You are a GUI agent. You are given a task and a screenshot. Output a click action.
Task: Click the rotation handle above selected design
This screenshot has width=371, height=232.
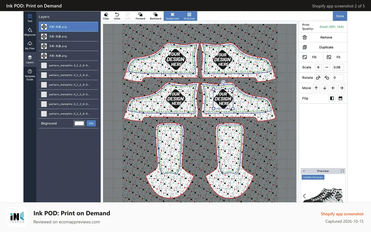[x=223, y=82]
